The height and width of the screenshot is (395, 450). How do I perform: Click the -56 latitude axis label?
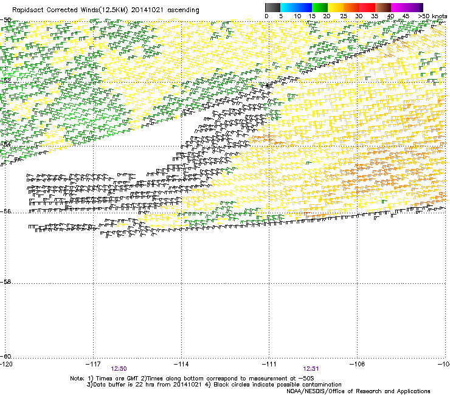(x=5, y=211)
